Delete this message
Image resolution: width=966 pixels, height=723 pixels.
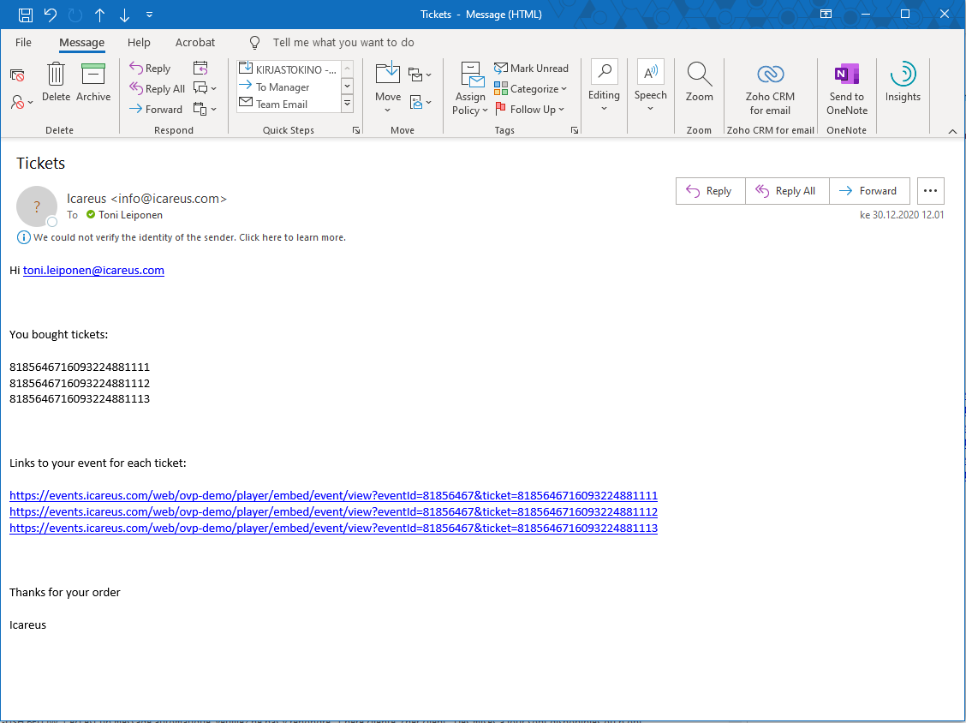pos(56,82)
